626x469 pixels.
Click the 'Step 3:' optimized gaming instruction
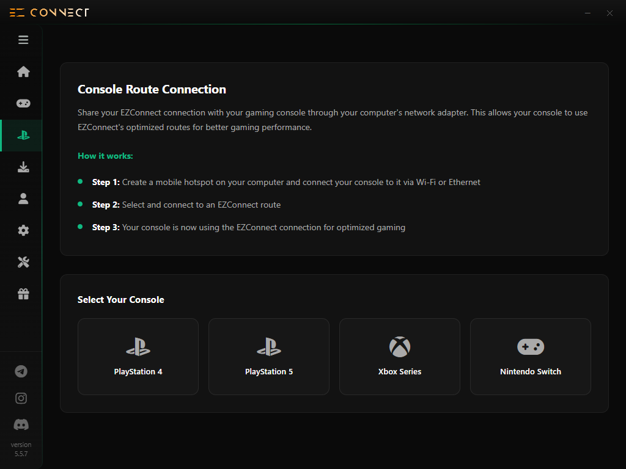(x=249, y=227)
